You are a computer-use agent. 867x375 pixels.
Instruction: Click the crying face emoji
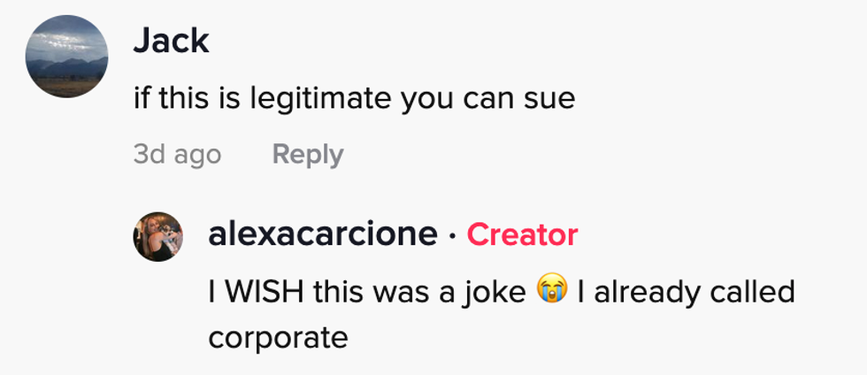coord(551,291)
